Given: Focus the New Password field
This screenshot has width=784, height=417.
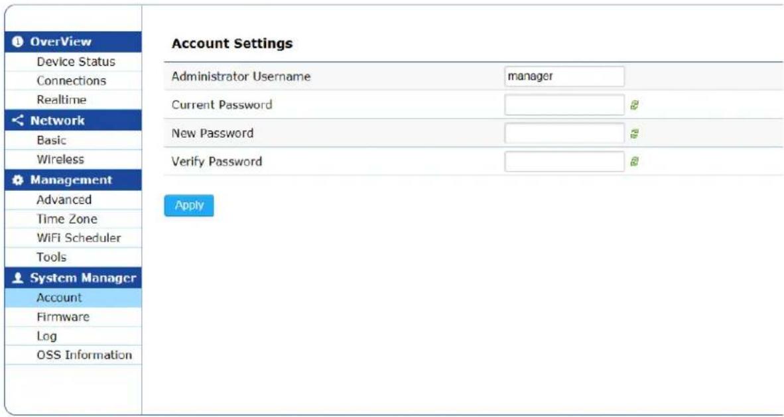Looking at the screenshot, I should click(x=564, y=133).
